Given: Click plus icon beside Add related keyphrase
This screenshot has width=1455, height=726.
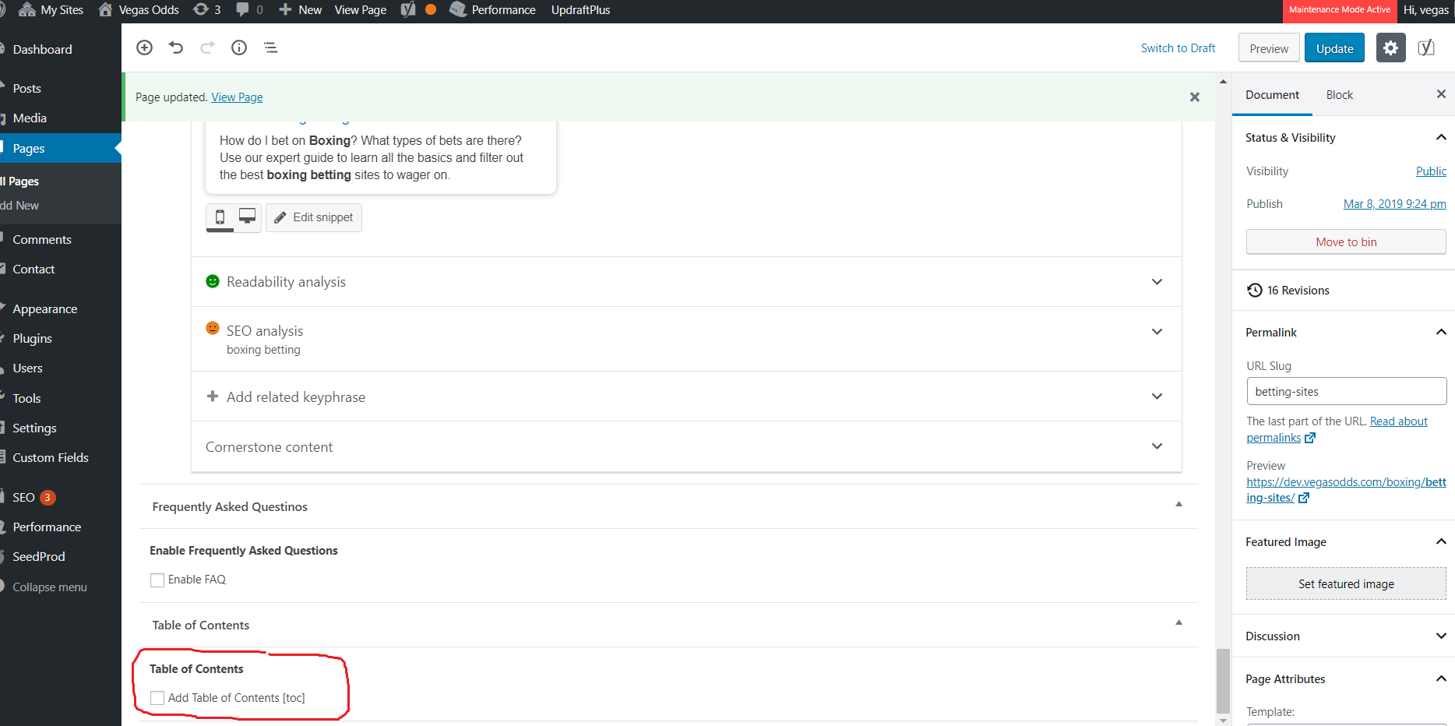Looking at the screenshot, I should [213, 396].
